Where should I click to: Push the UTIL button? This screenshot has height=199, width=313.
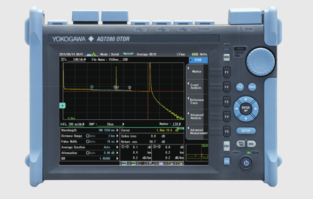click(226, 161)
